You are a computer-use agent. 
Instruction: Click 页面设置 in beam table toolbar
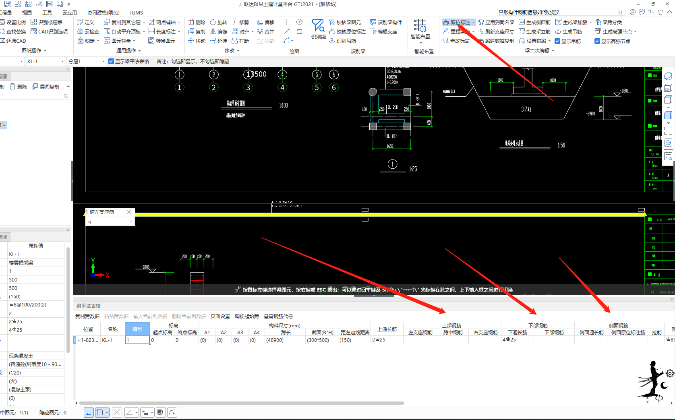coord(220,316)
